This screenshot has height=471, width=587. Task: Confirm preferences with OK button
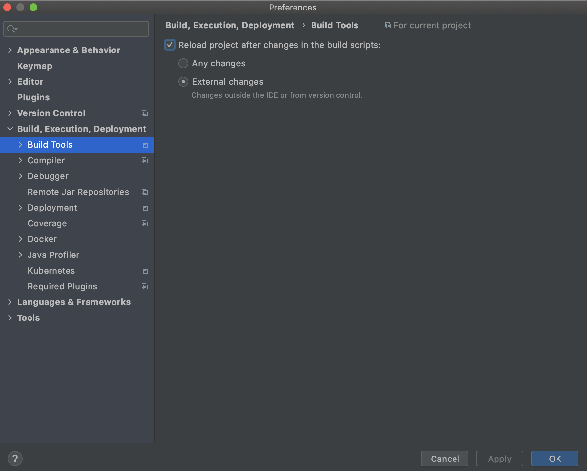(555, 459)
